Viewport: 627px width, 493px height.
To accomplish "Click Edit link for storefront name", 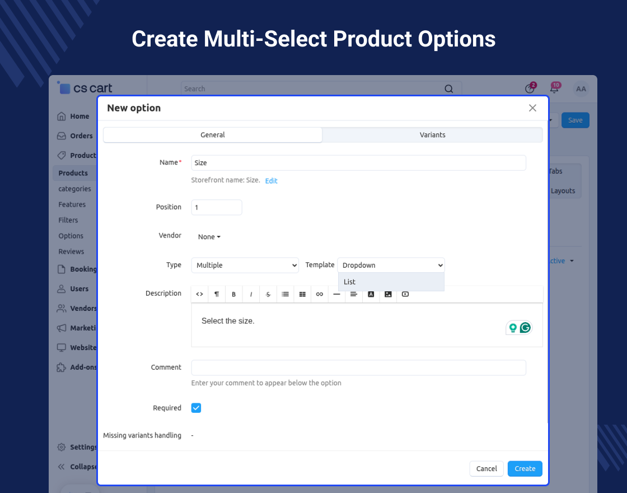I will tap(271, 181).
